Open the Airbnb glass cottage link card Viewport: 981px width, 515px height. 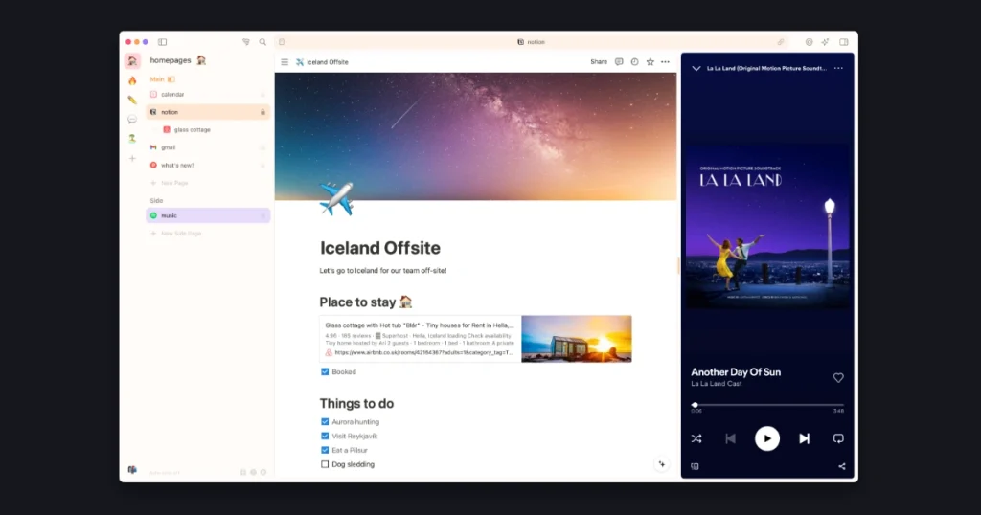pos(475,339)
